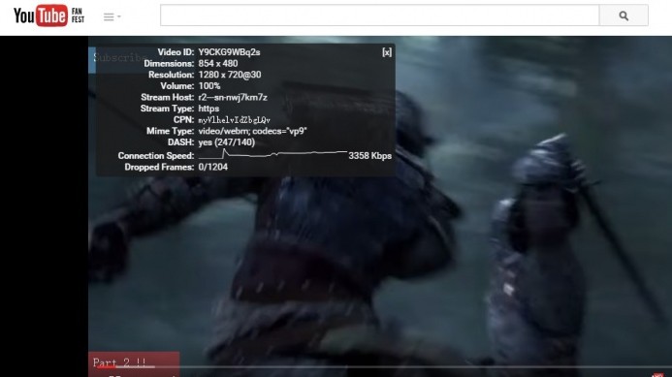
Task: Open the 'Part 2 !!' annotation
Action: (x=134, y=363)
